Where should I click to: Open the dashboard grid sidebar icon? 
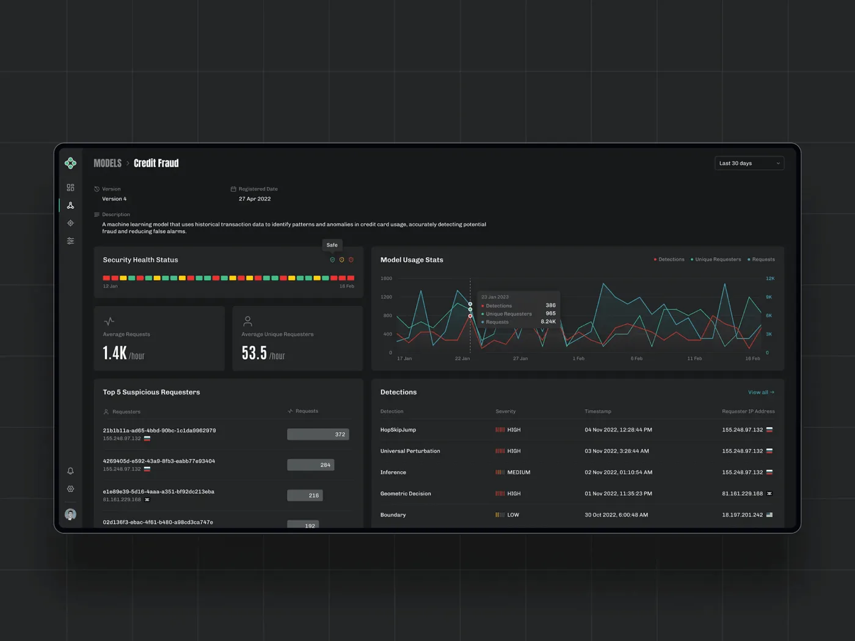[x=70, y=187]
